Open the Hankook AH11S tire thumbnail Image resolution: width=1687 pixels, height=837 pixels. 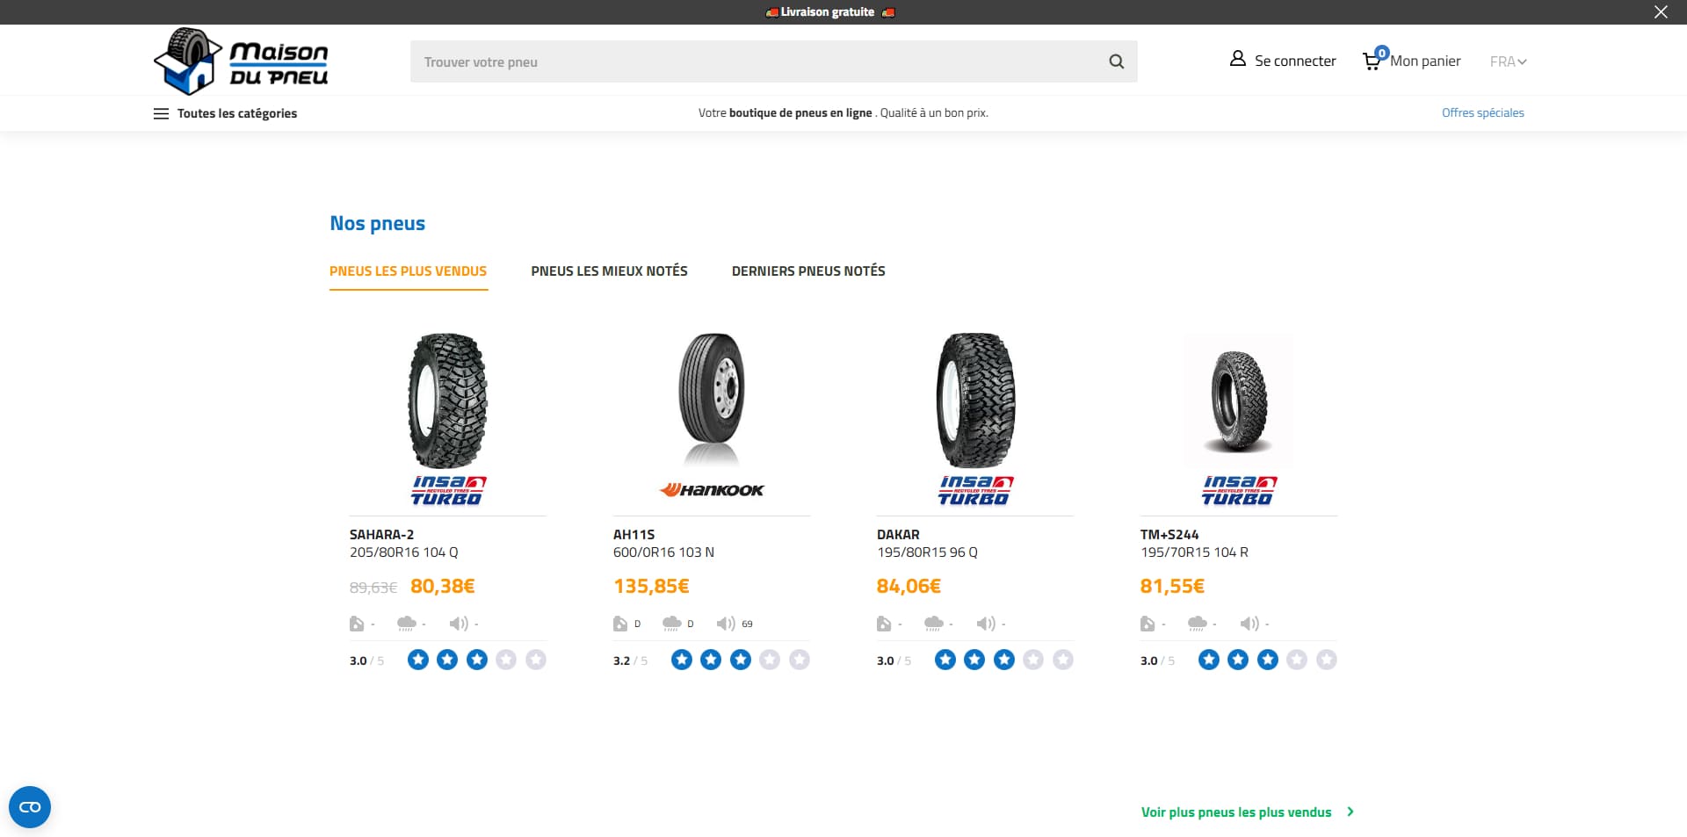[712, 400]
